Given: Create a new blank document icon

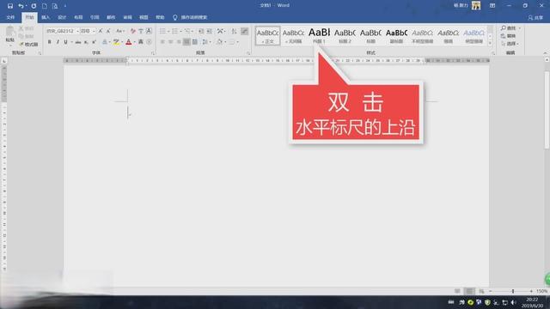Looking at the screenshot, I should tap(45, 6).
